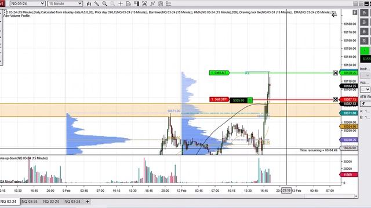Open the Strategies toolbar icon
The height and width of the screenshot is (208, 371).
pos(161,3)
